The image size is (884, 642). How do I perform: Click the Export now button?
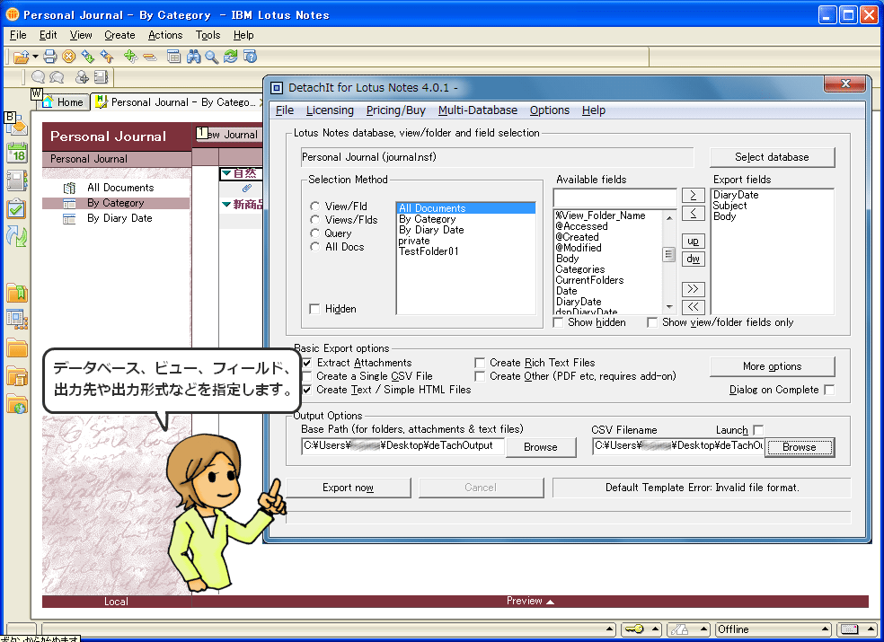pyautogui.click(x=348, y=488)
